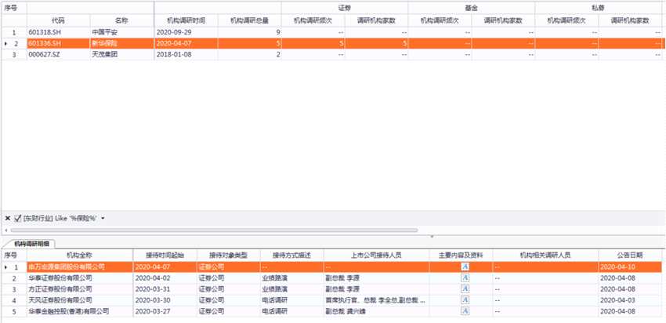Sort by 调研机构家数 under the 基金 group
The image size is (666, 323).
[503, 20]
